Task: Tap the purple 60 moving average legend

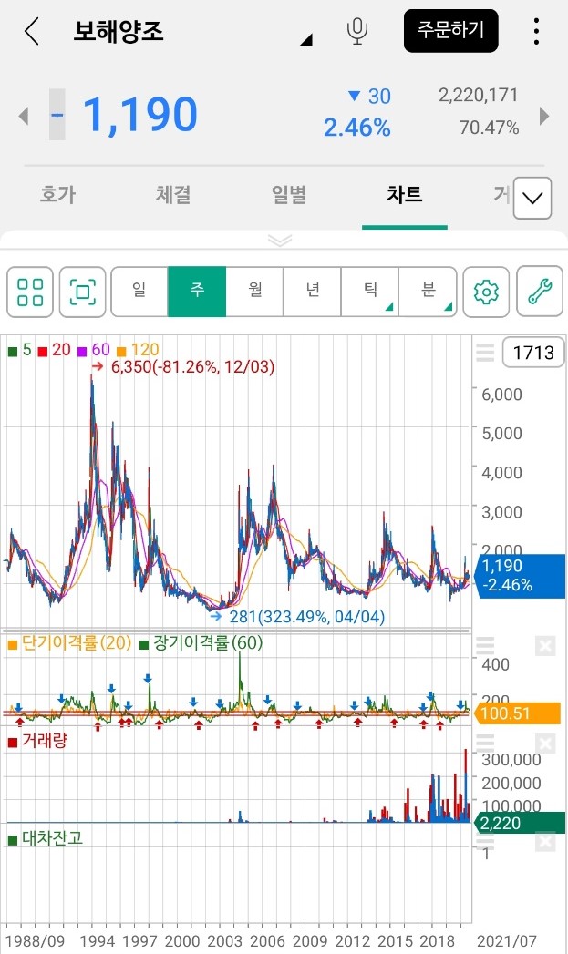Action: [94, 350]
